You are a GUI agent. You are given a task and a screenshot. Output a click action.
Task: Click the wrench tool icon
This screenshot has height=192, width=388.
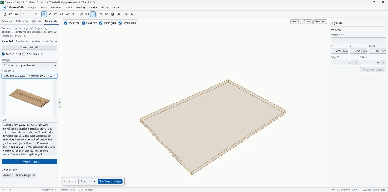click(132, 14)
